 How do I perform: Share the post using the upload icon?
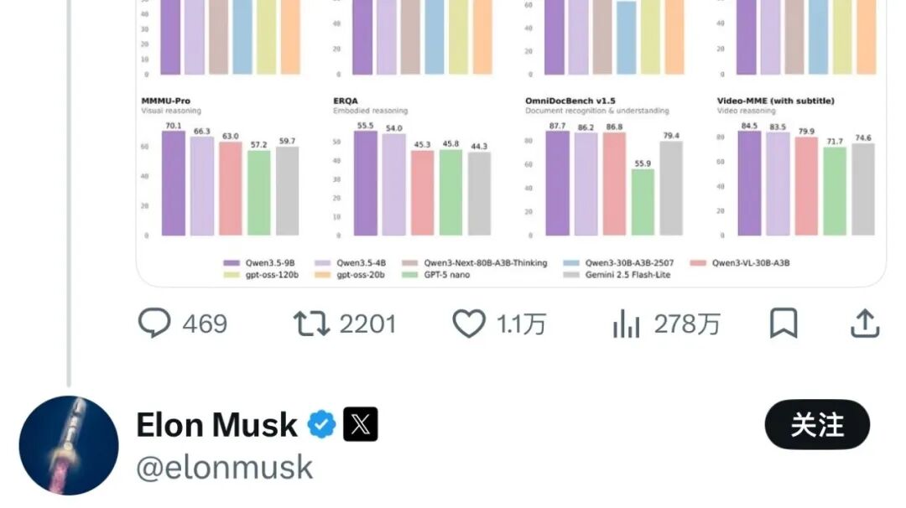click(865, 323)
